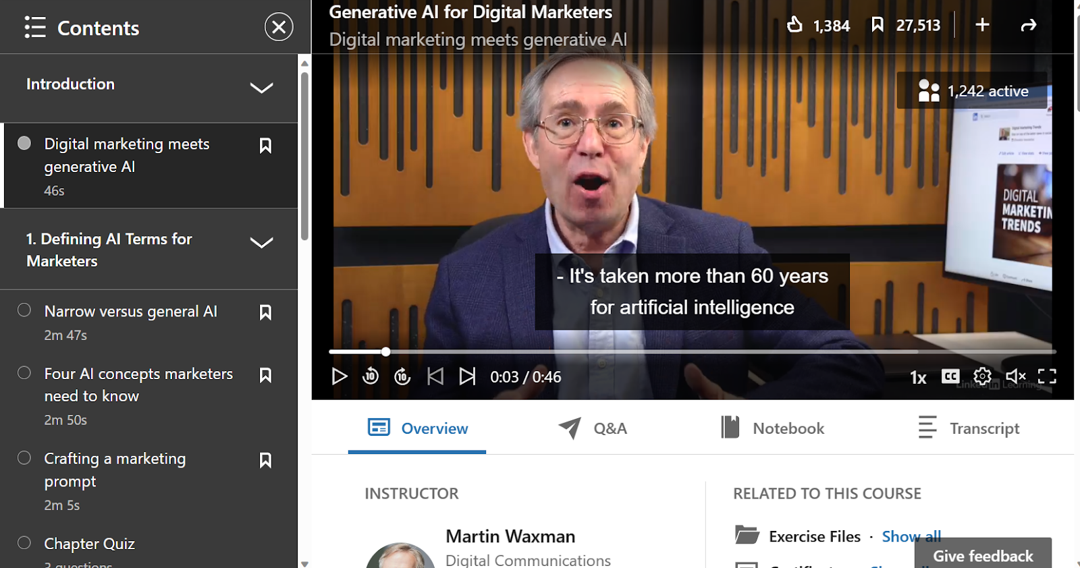Save course using header bookmark icon
This screenshot has height=568, width=1080.
click(877, 25)
